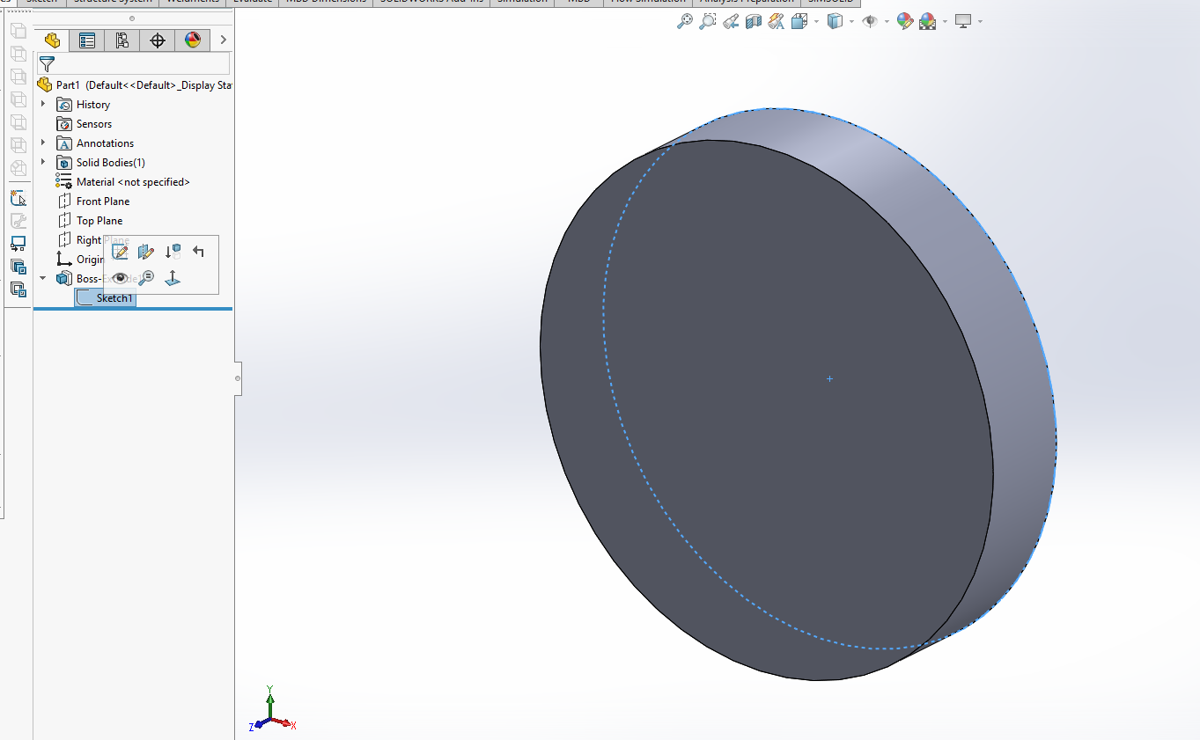Click Normal To in the context toolbar
Screen dimensions: 1200x740
click(x=173, y=277)
